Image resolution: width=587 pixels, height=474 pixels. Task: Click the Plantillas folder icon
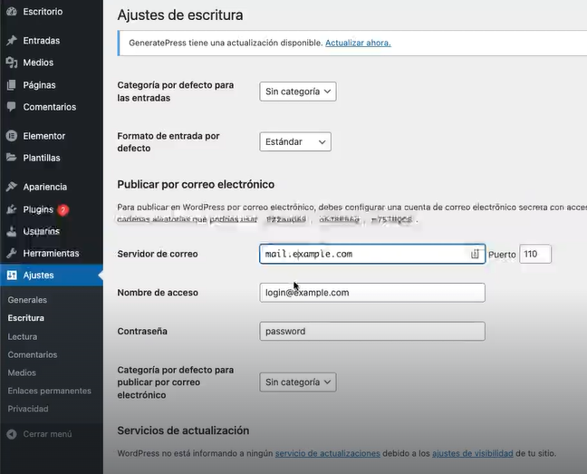(12, 158)
